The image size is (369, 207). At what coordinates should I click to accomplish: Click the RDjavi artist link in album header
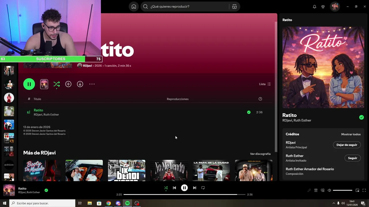click(x=87, y=66)
